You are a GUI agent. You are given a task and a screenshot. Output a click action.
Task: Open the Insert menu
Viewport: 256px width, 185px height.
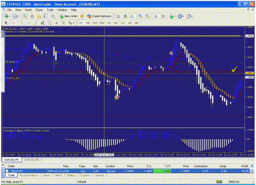coord(28,10)
